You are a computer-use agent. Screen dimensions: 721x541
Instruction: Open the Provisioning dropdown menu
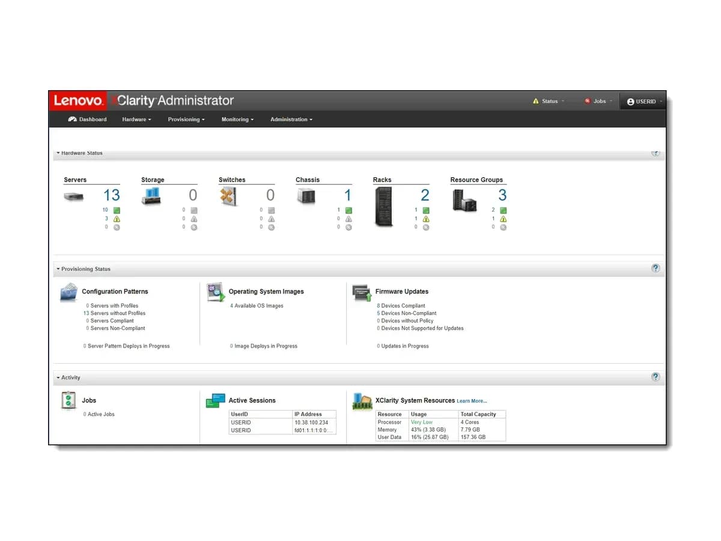pos(186,119)
